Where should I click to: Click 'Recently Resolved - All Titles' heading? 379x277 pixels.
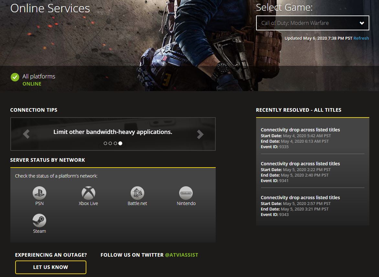(x=298, y=110)
